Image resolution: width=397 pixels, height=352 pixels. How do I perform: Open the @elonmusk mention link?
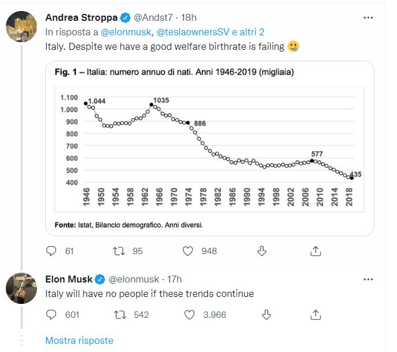pos(126,32)
